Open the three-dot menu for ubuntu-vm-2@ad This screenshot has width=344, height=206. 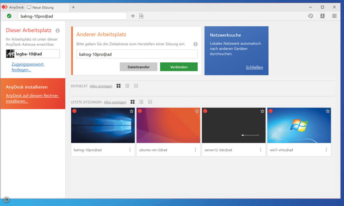click(195, 150)
